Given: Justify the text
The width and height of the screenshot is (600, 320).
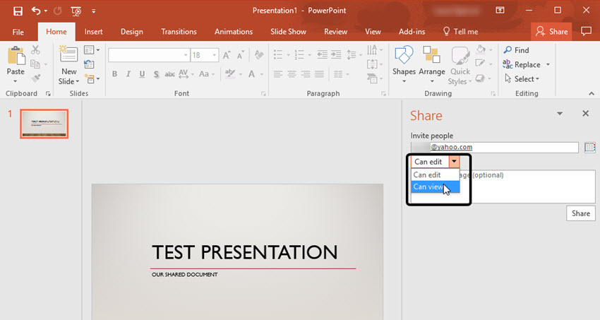Looking at the screenshot, I should tap(319, 74).
